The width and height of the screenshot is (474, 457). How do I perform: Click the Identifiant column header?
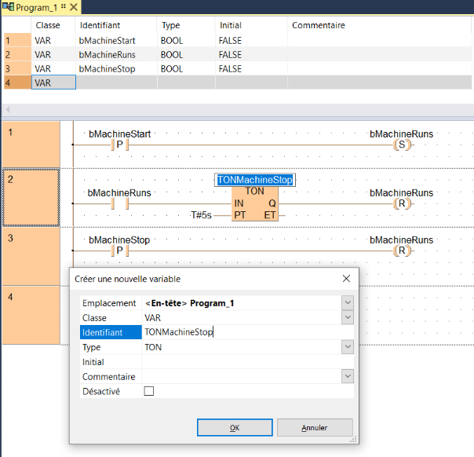click(99, 26)
